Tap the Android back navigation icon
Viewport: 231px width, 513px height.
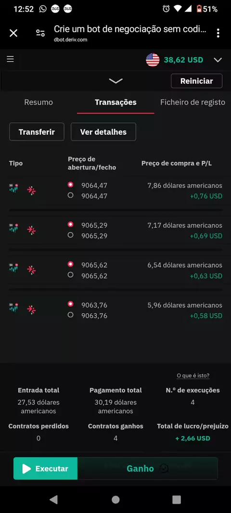(x=54, y=499)
